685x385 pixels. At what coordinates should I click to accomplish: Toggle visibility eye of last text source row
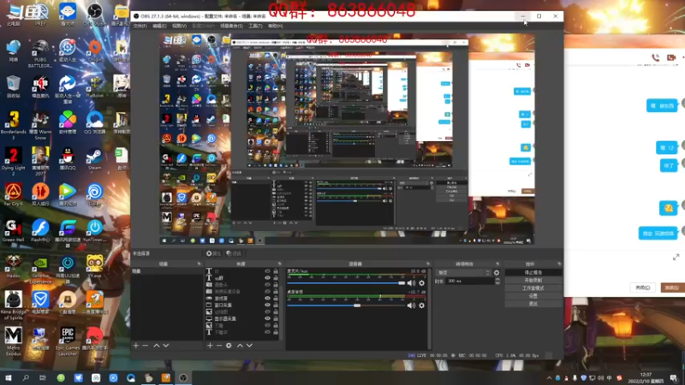[x=267, y=332]
